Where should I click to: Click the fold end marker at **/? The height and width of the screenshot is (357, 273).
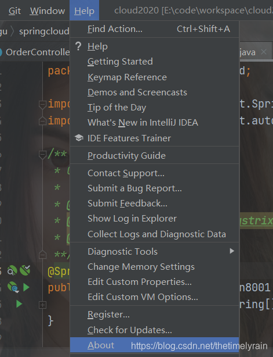(x=42, y=255)
